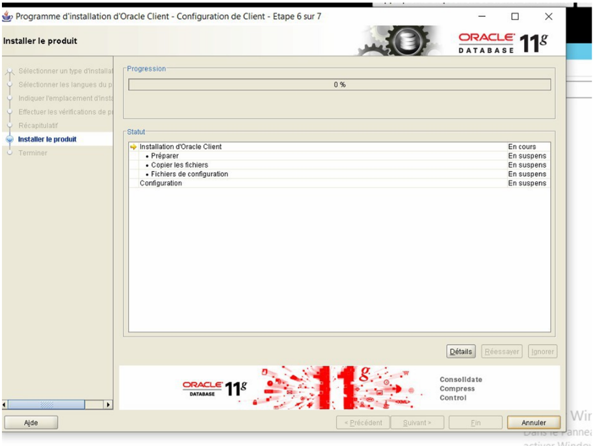Click the Statut group label

coord(136,132)
